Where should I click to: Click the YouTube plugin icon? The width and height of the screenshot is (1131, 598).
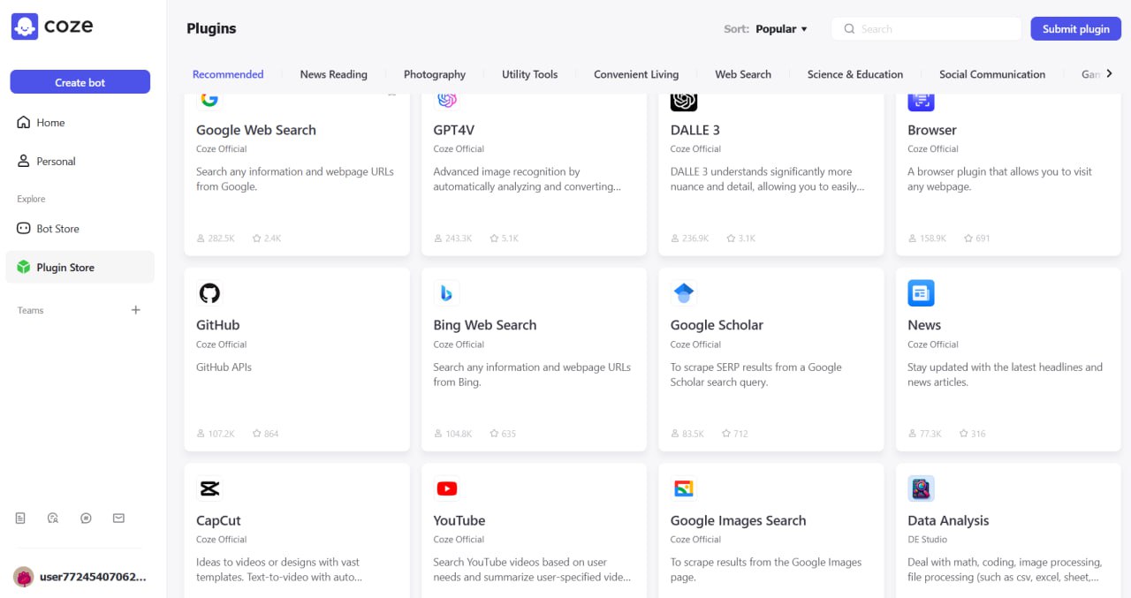coord(446,488)
